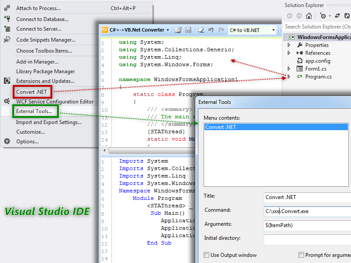Click the 'namespace WindowsFormsApplication1' code line
This screenshot has width=351, height=263.
(x=179, y=79)
